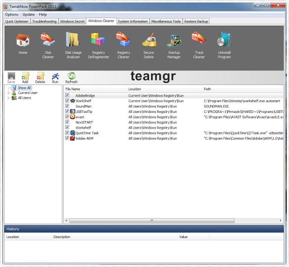Viewport: 289px width, 267px height.
Task: Switch to the Windows Secret tab
Action: pos(72,21)
